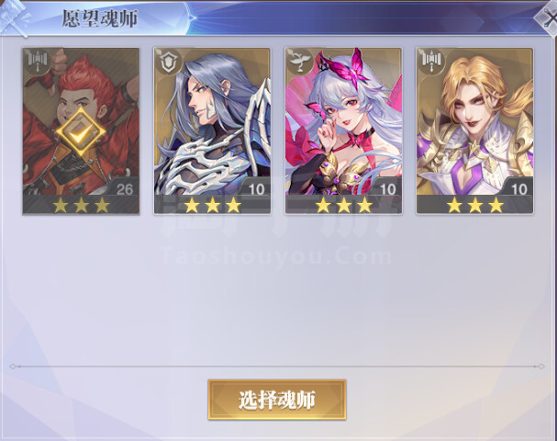Click level 10 badge on blonde character card
This screenshot has width=557, height=441.
518,189
